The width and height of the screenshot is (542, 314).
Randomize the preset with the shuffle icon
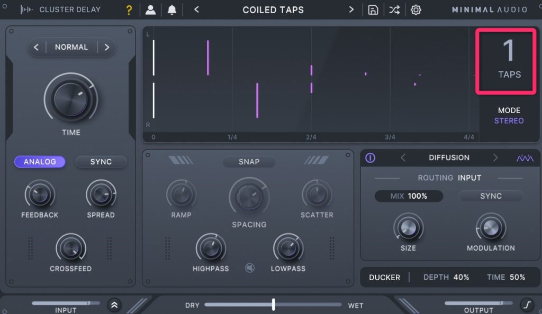[394, 10]
